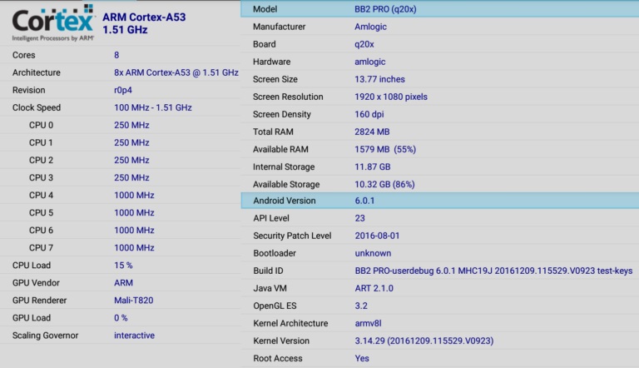The image size is (639, 368).
Task: Select the highlighted Model row
Action: point(439,8)
